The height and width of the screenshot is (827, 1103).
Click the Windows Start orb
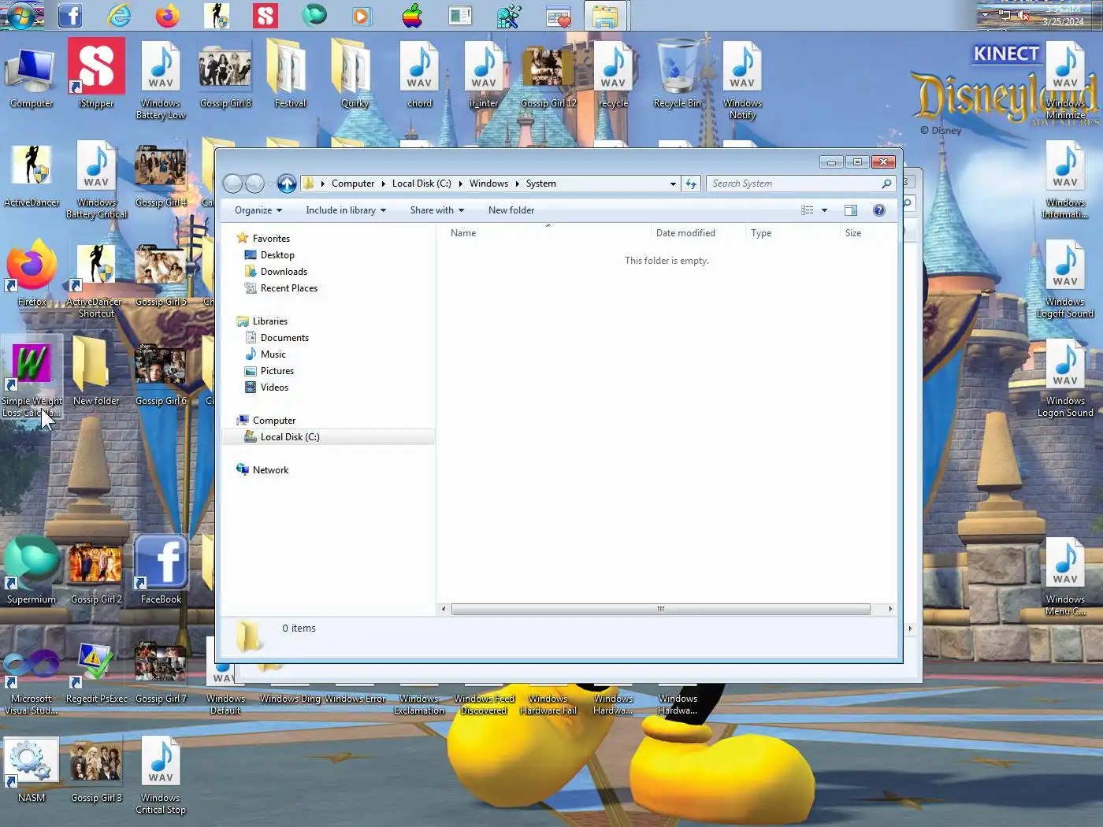(x=22, y=15)
